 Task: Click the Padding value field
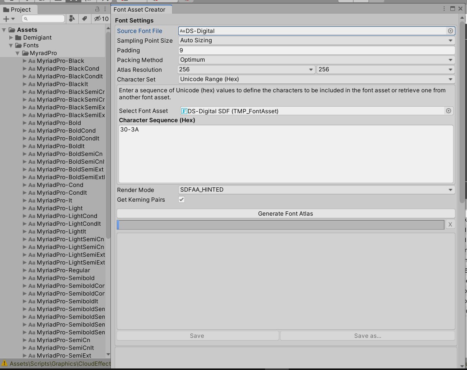(317, 50)
